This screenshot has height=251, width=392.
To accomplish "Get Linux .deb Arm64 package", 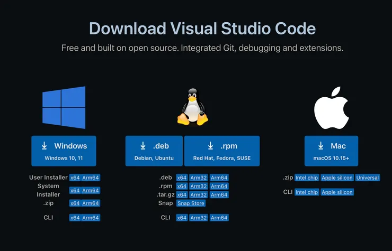I will click(219, 178).
